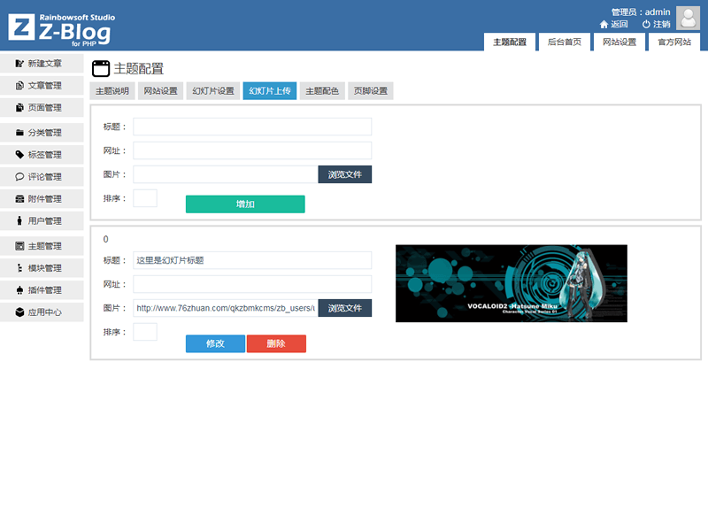Focus the existing slide 排序 input box
Screen dimensions: 708x508
(145, 332)
